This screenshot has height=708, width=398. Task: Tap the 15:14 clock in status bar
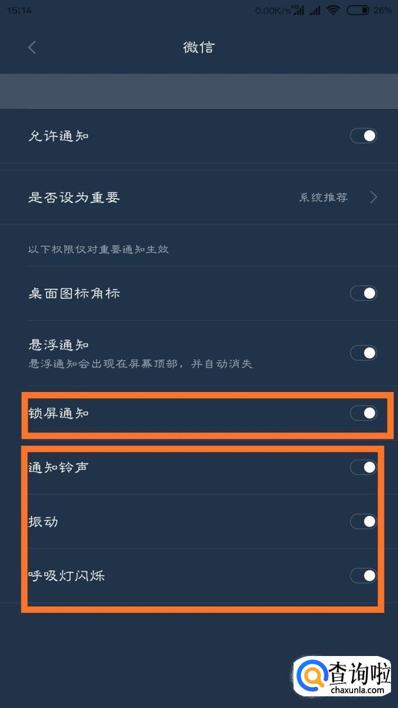tap(20, 11)
